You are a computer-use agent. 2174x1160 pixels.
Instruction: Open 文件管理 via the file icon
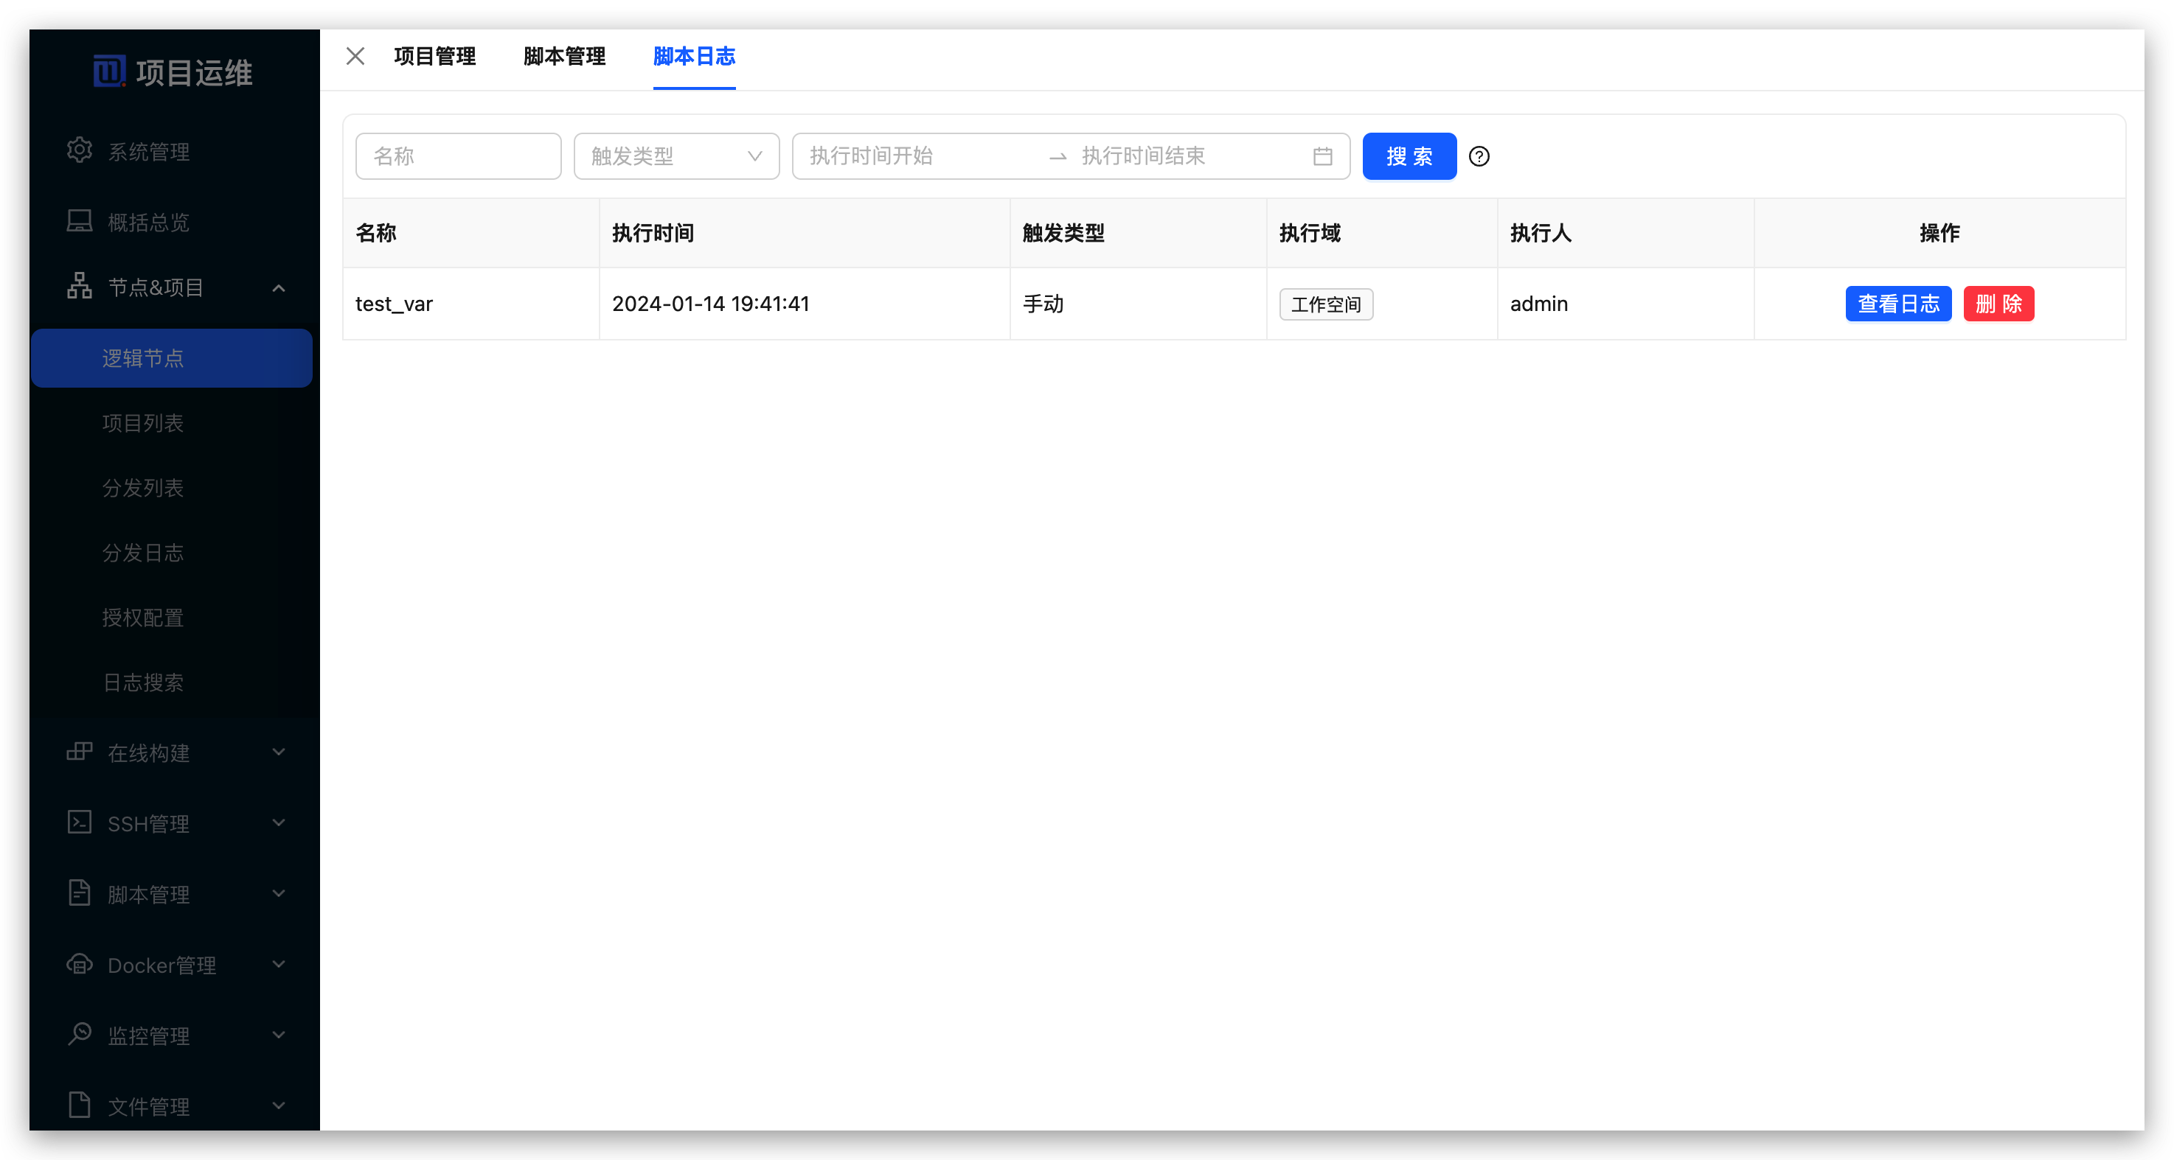tap(80, 1105)
